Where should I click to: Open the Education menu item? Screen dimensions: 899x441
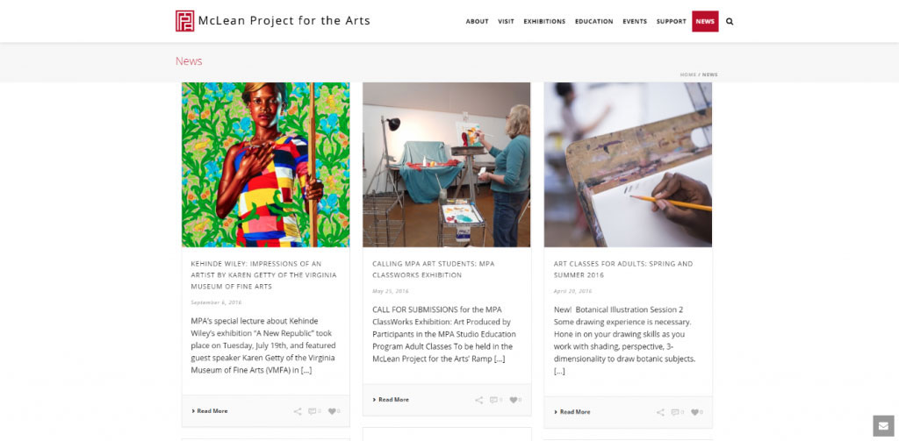coord(594,21)
